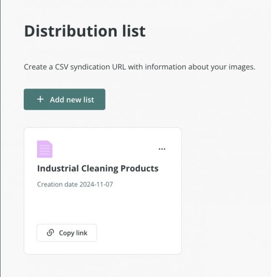
Task: Click the Add new list label text
Action: (x=72, y=100)
